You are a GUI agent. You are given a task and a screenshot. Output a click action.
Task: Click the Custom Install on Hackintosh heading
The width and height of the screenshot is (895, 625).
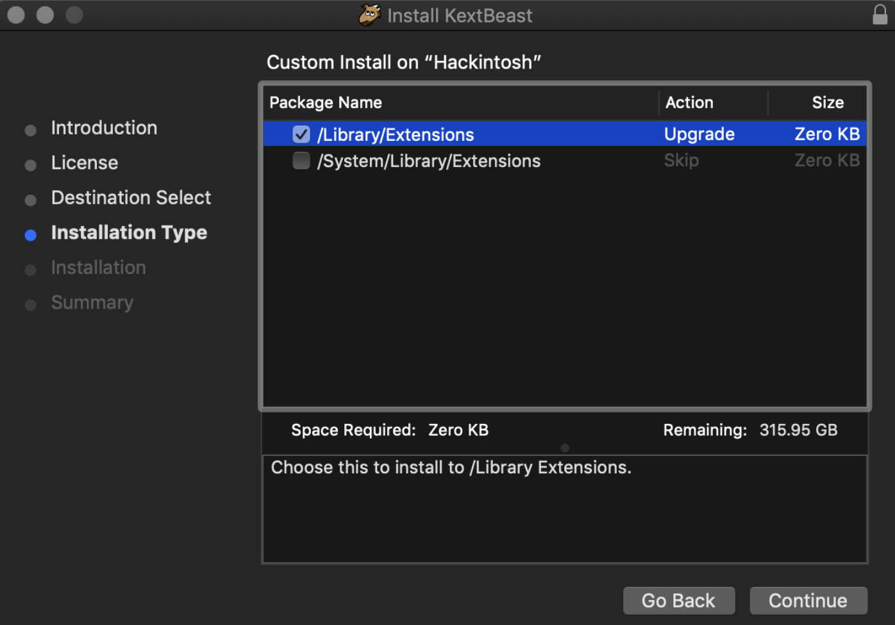pyautogui.click(x=404, y=62)
